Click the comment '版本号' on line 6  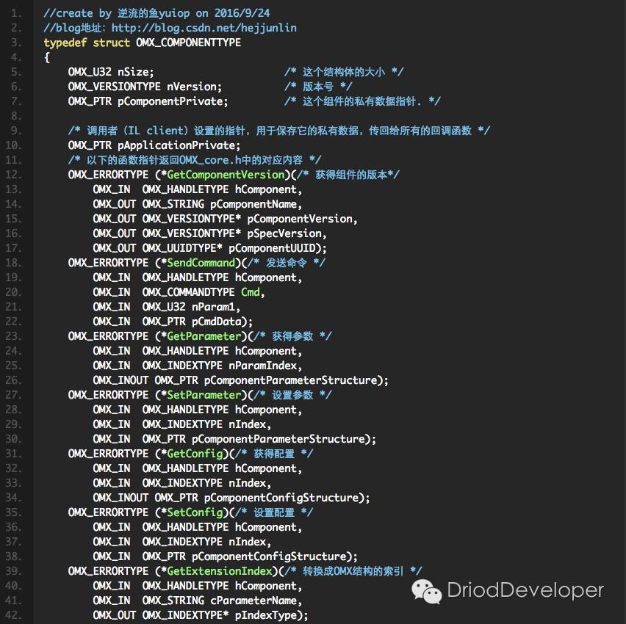click(x=318, y=87)
